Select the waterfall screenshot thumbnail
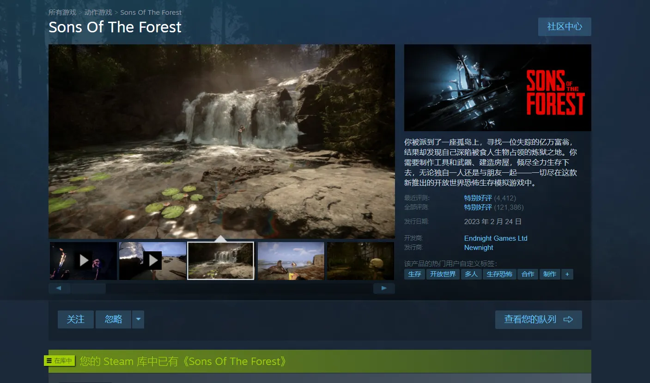Screen dimensions: 650x383 pos(221,261)
